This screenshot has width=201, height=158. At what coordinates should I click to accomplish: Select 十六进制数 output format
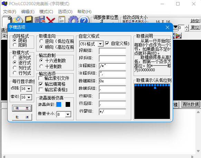(41, 60)
